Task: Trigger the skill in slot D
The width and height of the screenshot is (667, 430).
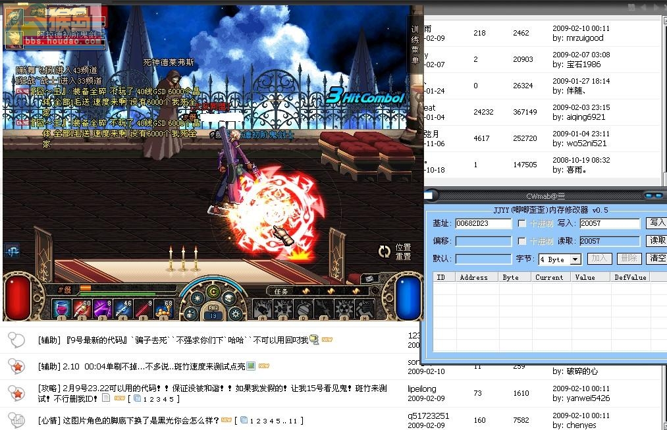Action: point(303,309)
